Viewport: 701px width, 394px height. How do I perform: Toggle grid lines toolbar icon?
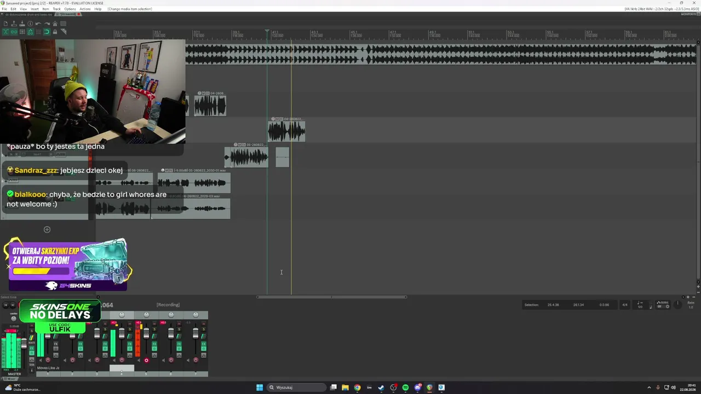point(38,32)
